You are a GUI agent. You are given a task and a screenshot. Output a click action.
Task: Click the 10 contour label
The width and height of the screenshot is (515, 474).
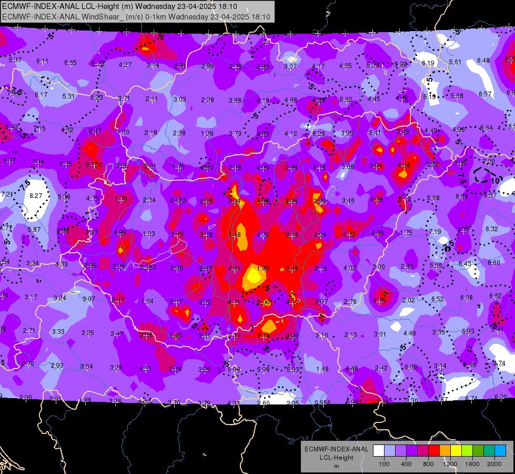pos(495,181)
